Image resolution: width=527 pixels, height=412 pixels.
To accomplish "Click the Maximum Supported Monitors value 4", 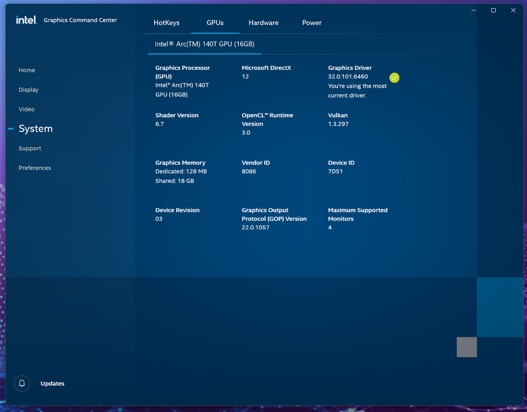I will pyautogui.click(x=330, y=228).
